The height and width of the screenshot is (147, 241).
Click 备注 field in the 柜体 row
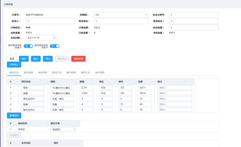[x=175, y=88]
